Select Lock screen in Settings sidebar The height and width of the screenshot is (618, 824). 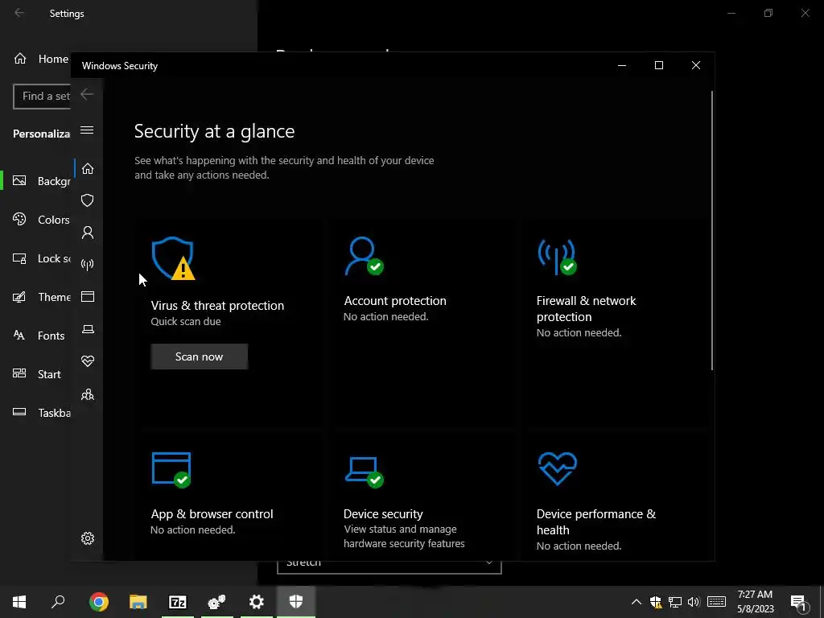pyautogui.click(x=41, y=258)
